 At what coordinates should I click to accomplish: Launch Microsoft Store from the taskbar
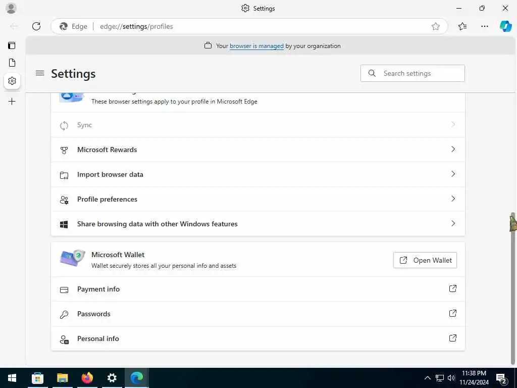37,378
